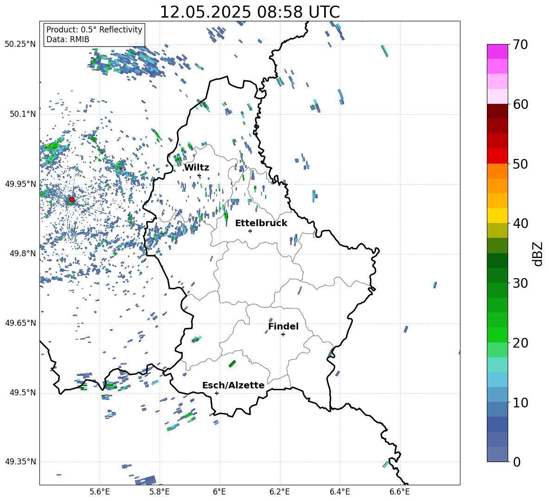The width and height of the screenshot is (549, 501).
Task: Click the 49.95°N latitude label
Action: click(20, 184)
